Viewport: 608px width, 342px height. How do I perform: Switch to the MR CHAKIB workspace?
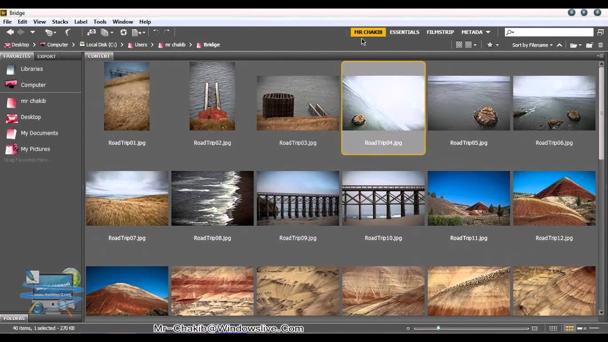(368, 32)
